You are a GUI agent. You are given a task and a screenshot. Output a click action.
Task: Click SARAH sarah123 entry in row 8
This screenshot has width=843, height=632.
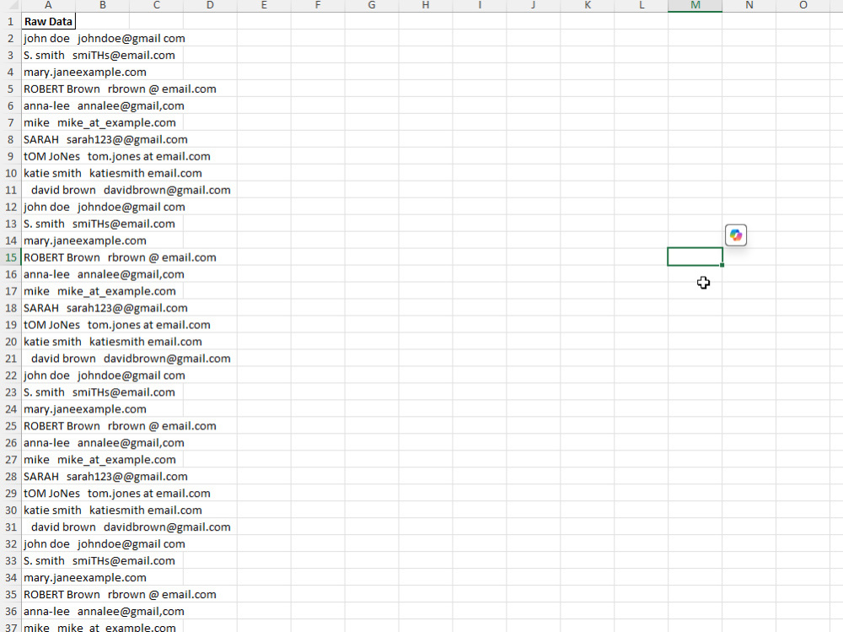coord(105,140)
